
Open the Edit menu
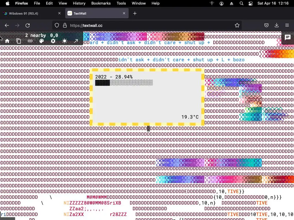[x=49, y=3]
